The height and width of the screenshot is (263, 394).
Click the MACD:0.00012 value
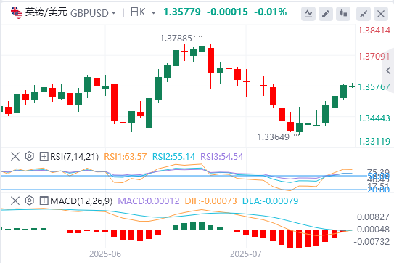coord(149,201)
